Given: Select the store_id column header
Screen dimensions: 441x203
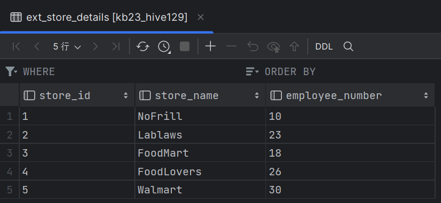Looking at the screenshot, I should pyautogui.click(x=77, y=95).
